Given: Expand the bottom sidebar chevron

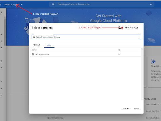Looking at the screenshot, I should [1, 95].
